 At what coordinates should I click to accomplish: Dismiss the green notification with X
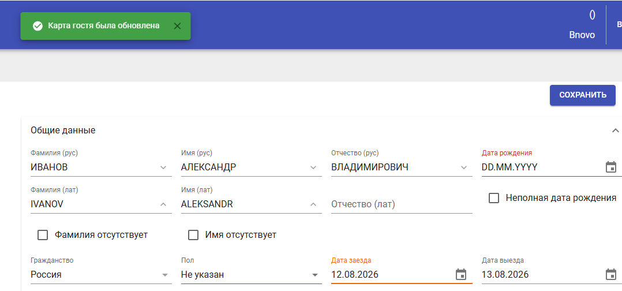tap(177, 26)
